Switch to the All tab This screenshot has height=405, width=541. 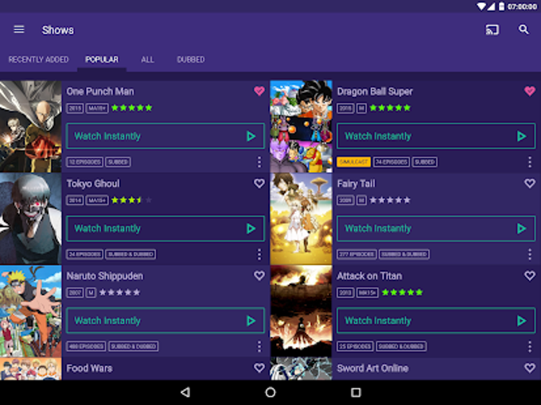click(147, 60)
